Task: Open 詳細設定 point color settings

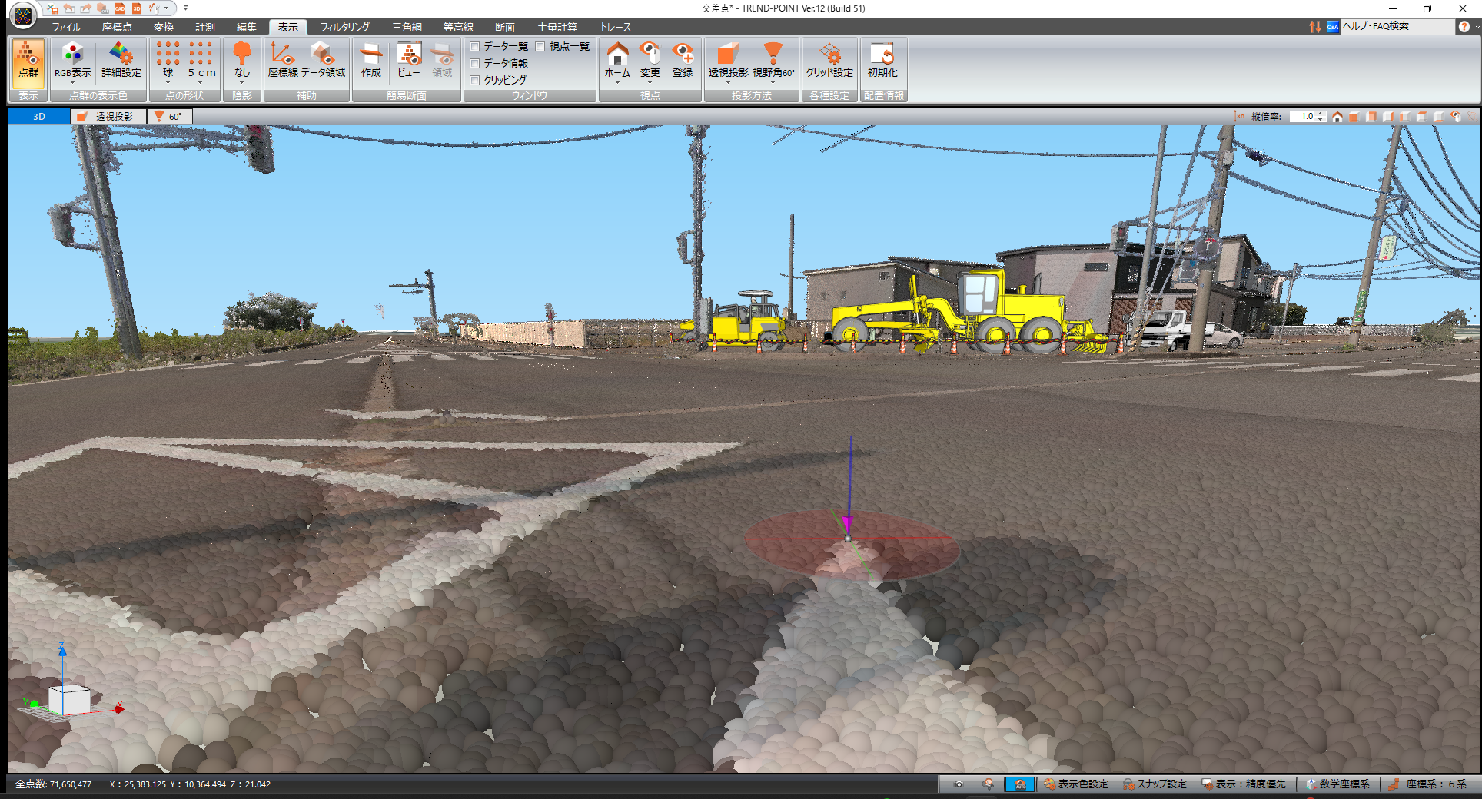Action: (121, 61)
